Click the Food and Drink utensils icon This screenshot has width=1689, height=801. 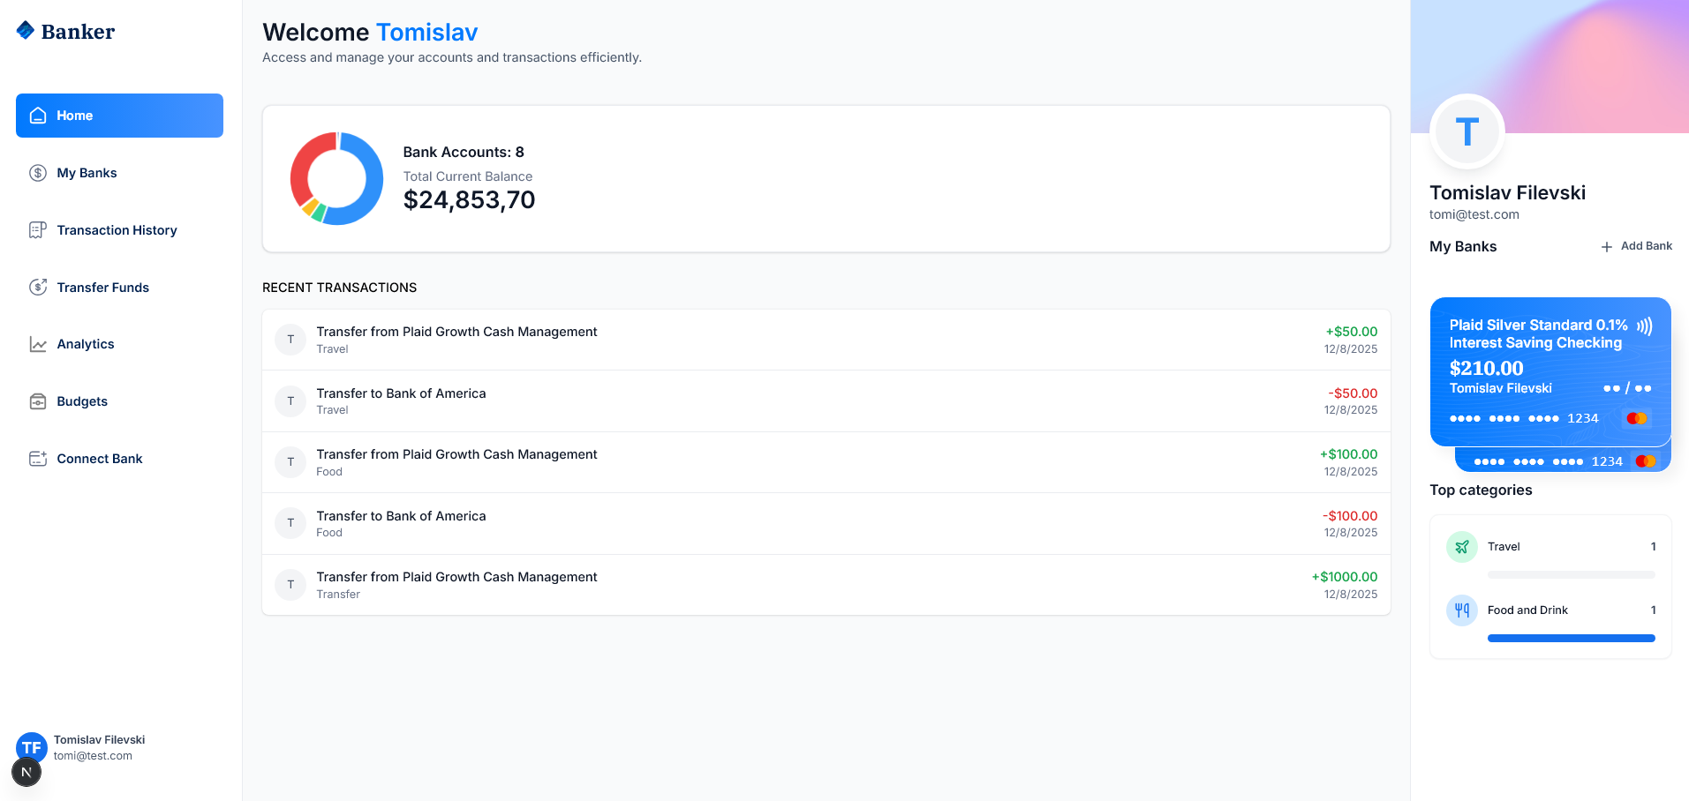pyautogui.click(x=1462, y=610)
